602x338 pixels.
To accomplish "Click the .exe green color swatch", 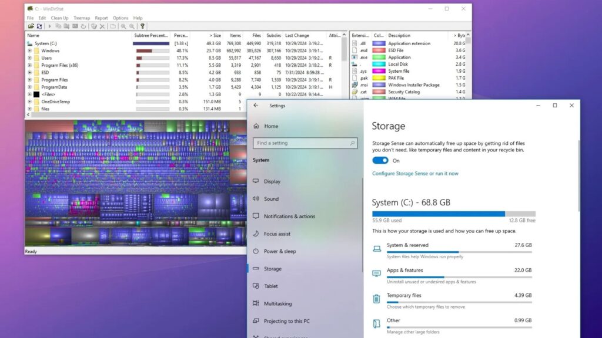I will click(x=379, y=58).
